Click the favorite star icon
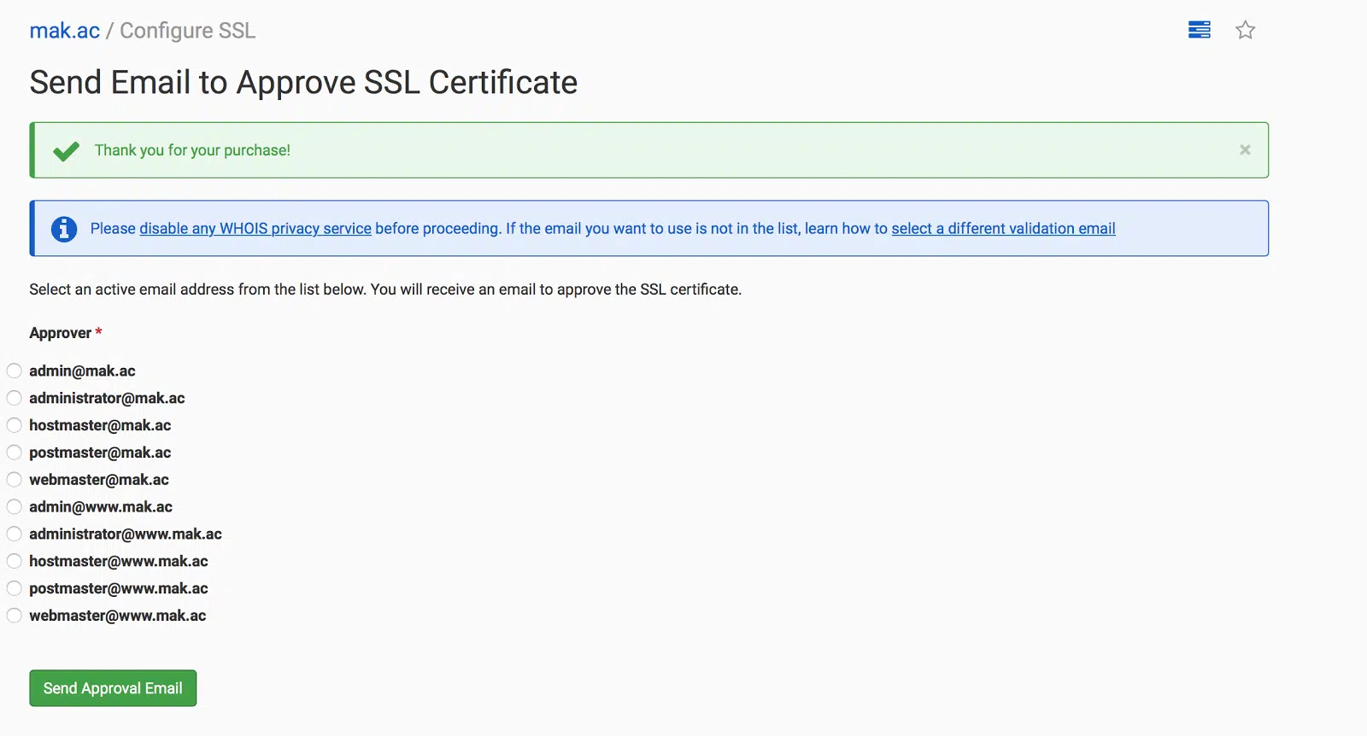The image size is (1367, 736). (x=1245, y=30)
